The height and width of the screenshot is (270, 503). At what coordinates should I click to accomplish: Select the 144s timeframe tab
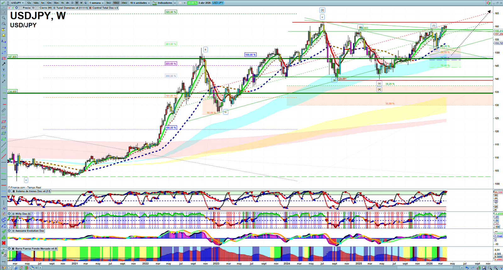pos(36,3)
